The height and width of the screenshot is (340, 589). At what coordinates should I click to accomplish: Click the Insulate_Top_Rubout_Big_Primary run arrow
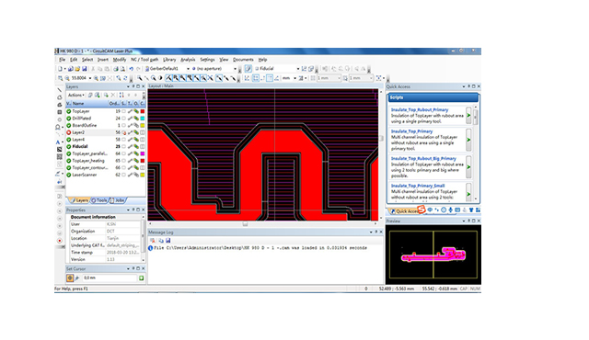(x=468, y=167)
